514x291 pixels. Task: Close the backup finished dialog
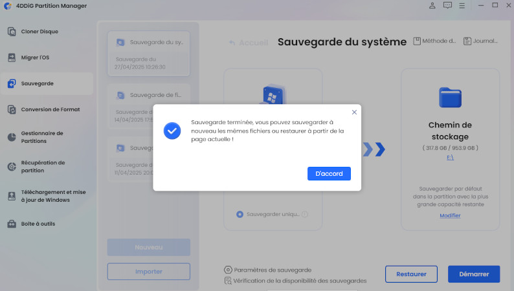click(354, 113)
